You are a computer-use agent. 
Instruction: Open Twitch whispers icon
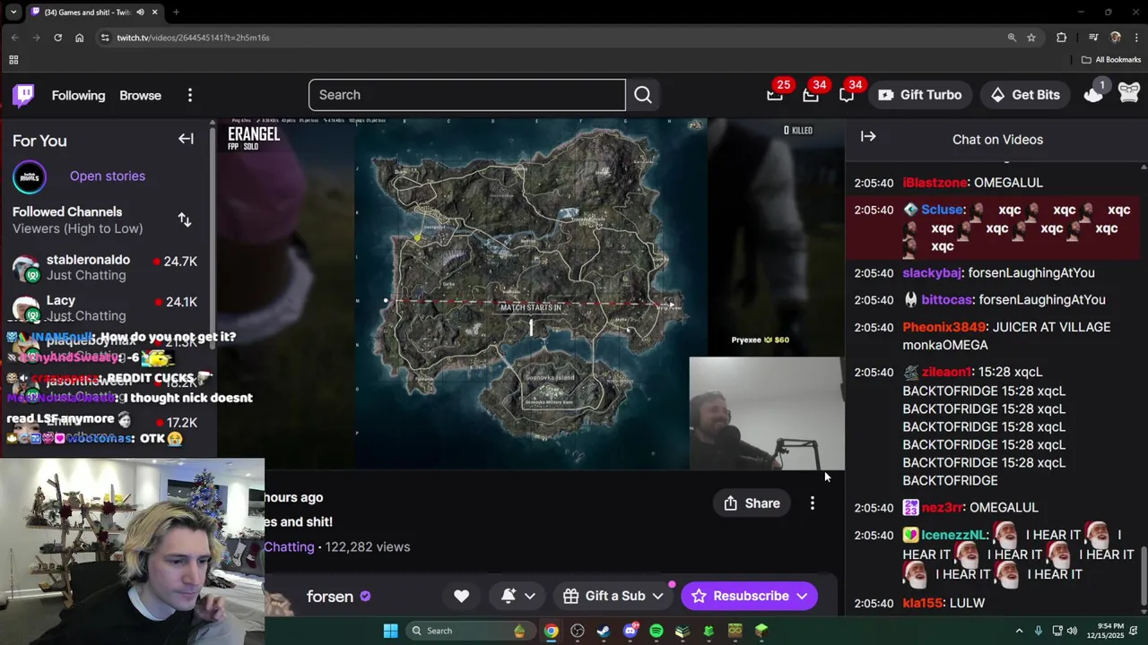847,95
